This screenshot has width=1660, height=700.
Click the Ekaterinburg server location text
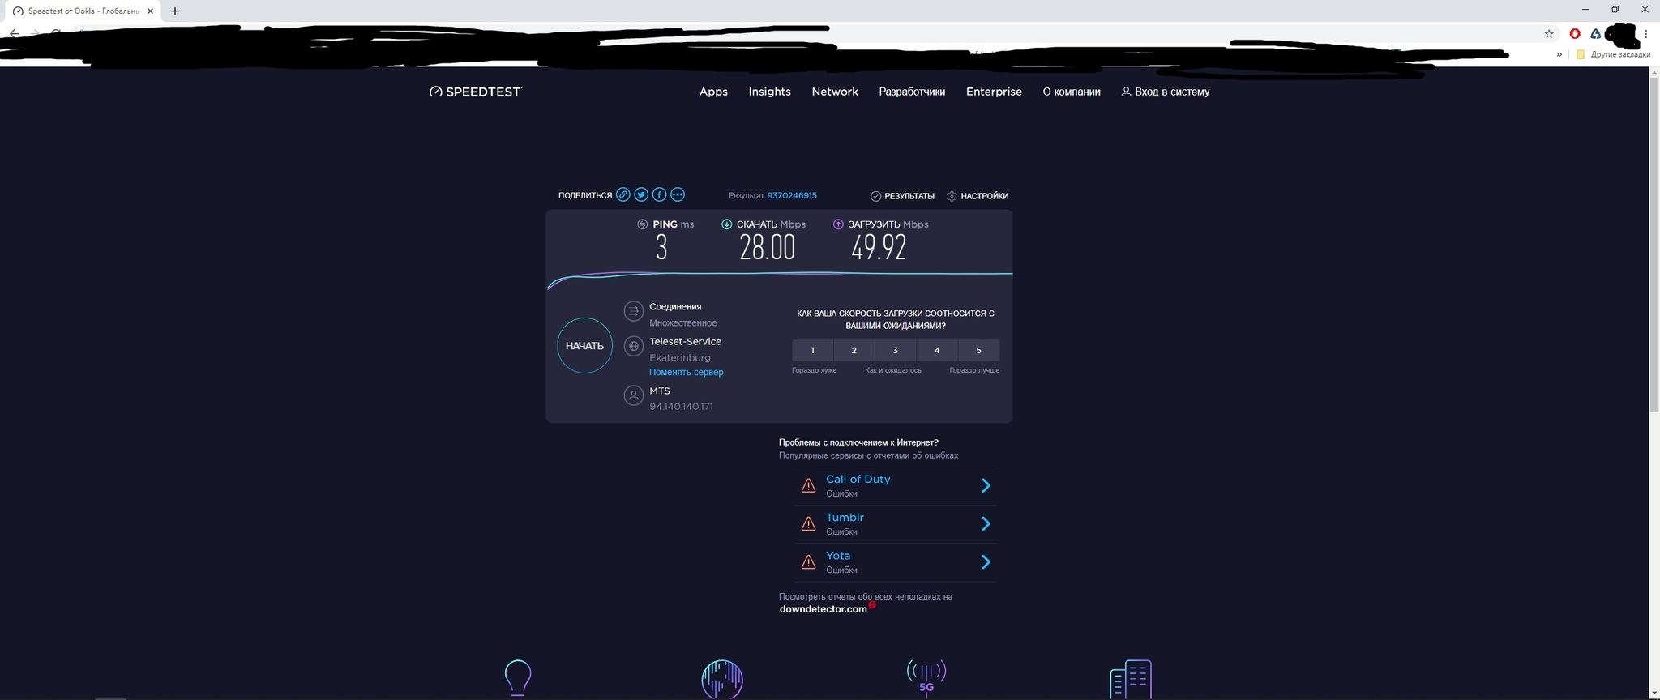(x=680, y=357)
